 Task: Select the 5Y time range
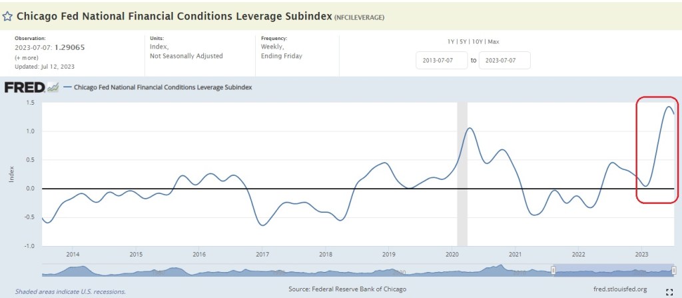(x=464, y=41)
